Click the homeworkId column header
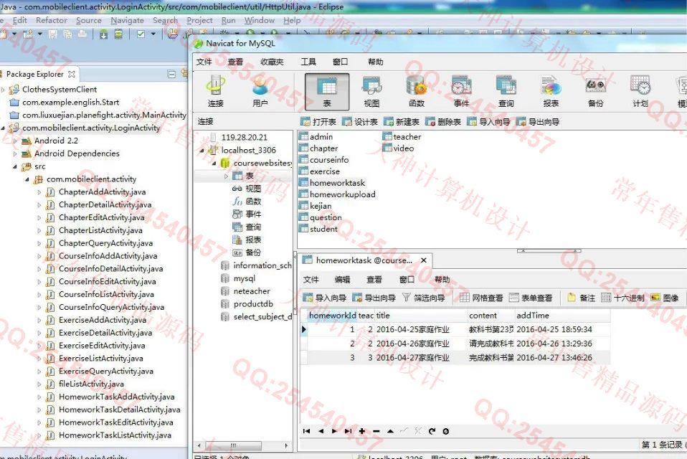Viewport: 687px width, 459px height. (332, 316)
